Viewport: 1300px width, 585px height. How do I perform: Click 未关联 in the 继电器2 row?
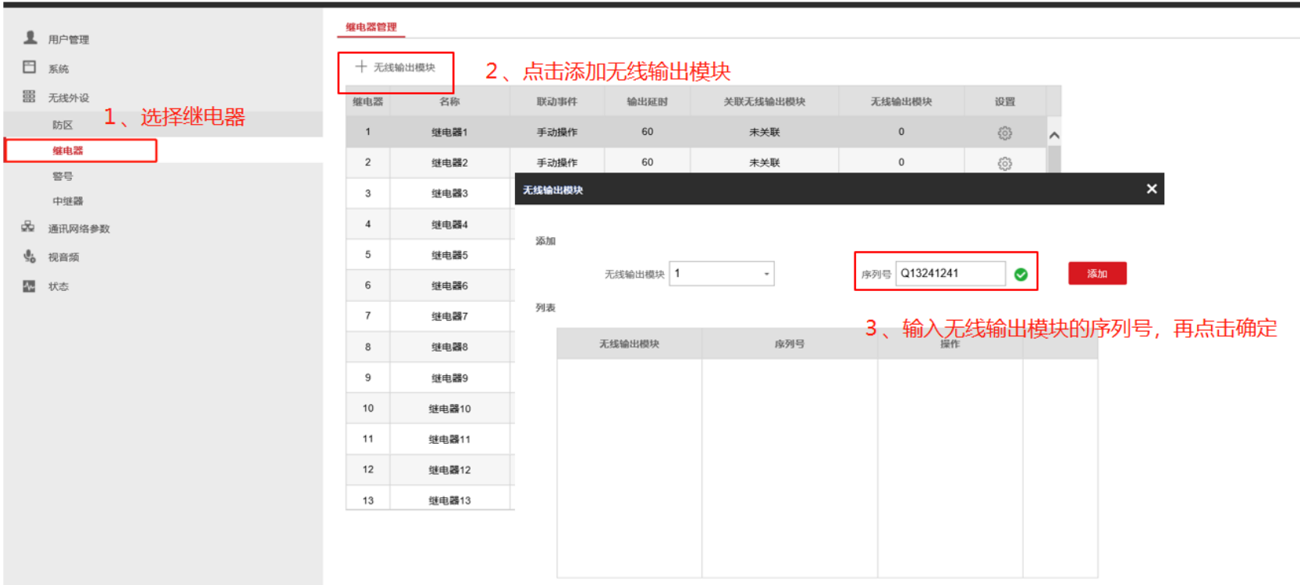tap(764, 163)
